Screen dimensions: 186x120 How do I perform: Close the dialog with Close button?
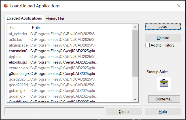[124, 111]
